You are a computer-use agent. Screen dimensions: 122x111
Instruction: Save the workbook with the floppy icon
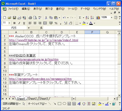pyautogui.click(x=14, y=18)
